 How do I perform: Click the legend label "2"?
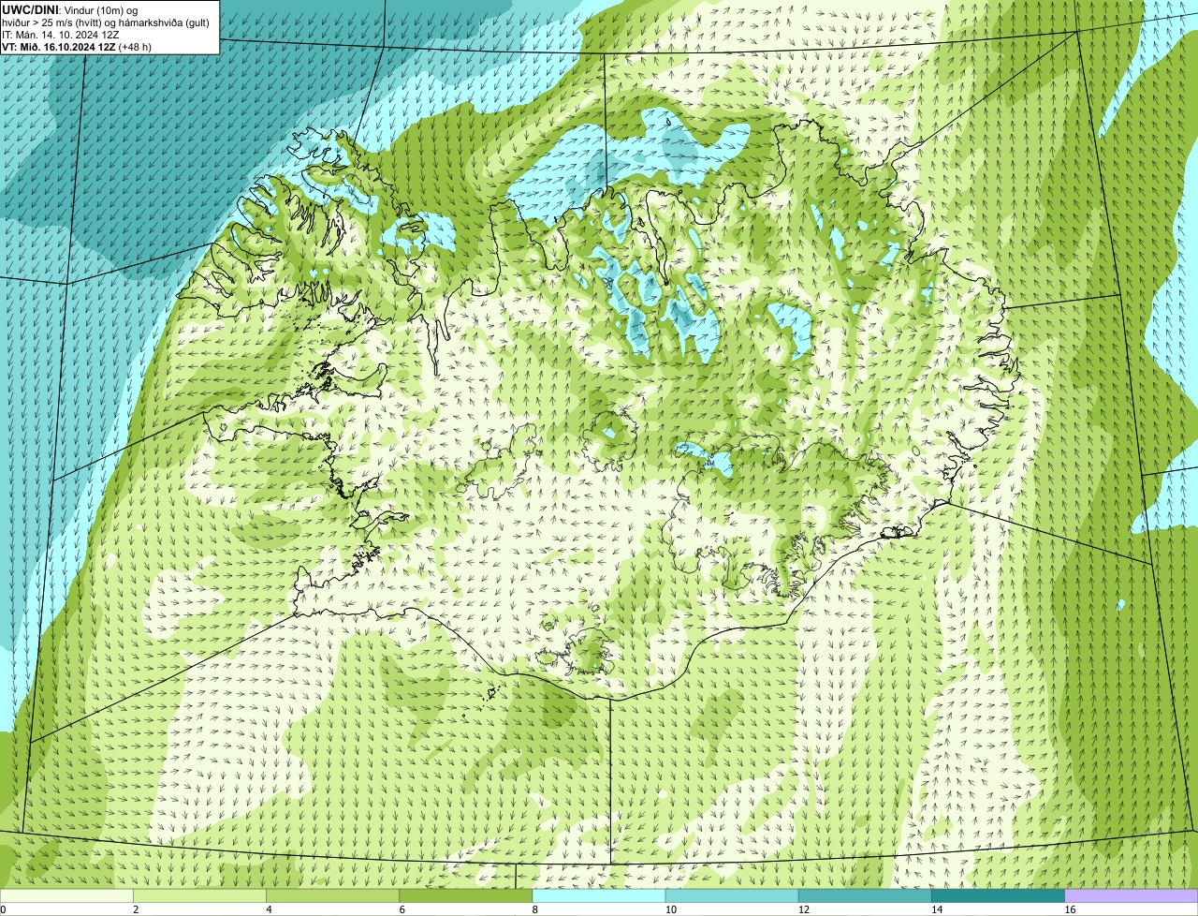pos(136,909)
